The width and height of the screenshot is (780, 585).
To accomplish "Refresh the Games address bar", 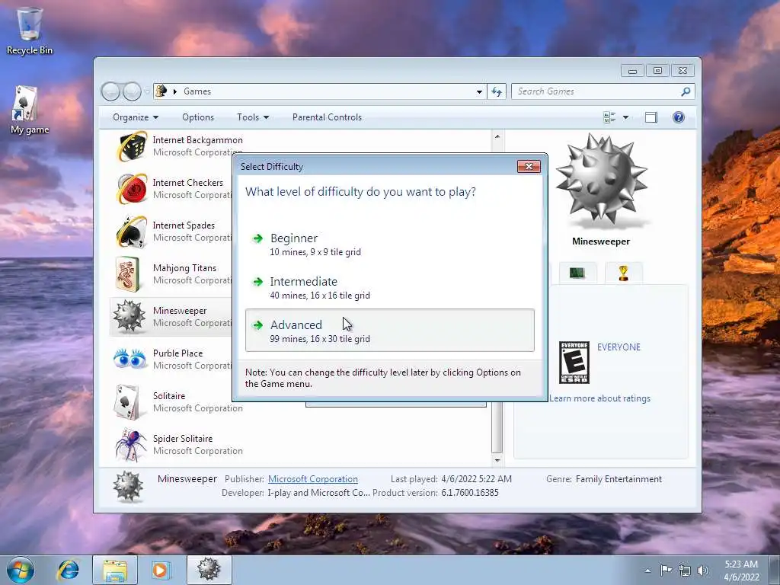I will [497, 91].
